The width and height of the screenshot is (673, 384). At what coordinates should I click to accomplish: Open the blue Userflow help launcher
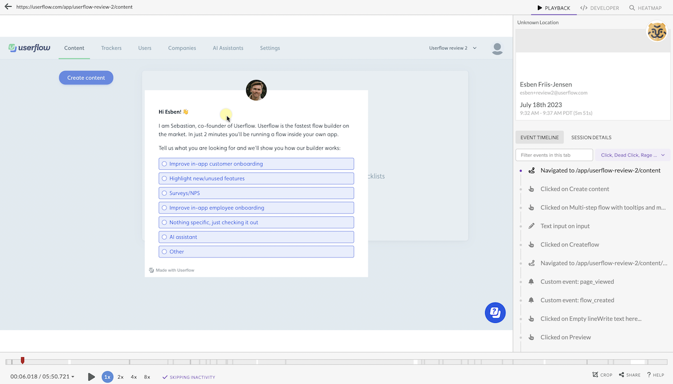(495, 313)
